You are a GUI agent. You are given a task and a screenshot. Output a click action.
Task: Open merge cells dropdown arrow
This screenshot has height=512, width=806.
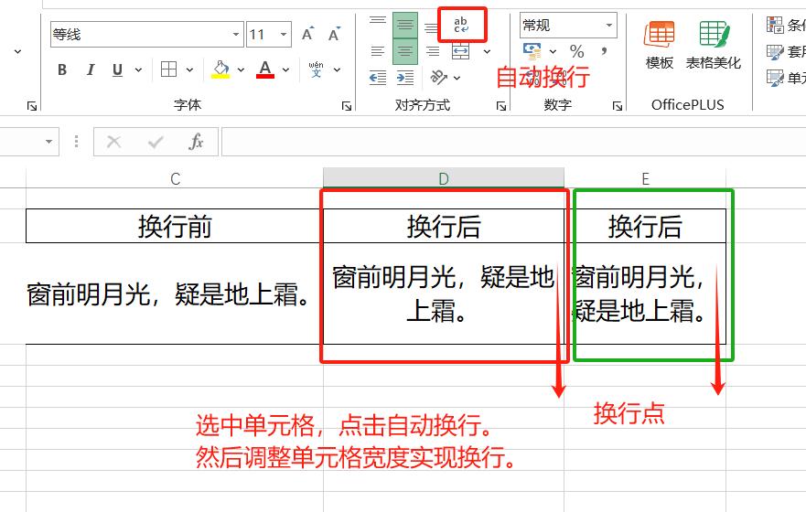click(487, 52)
